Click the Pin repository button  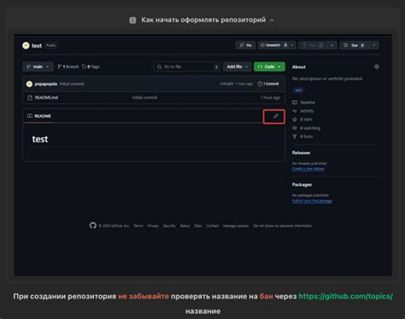(245, 45)
